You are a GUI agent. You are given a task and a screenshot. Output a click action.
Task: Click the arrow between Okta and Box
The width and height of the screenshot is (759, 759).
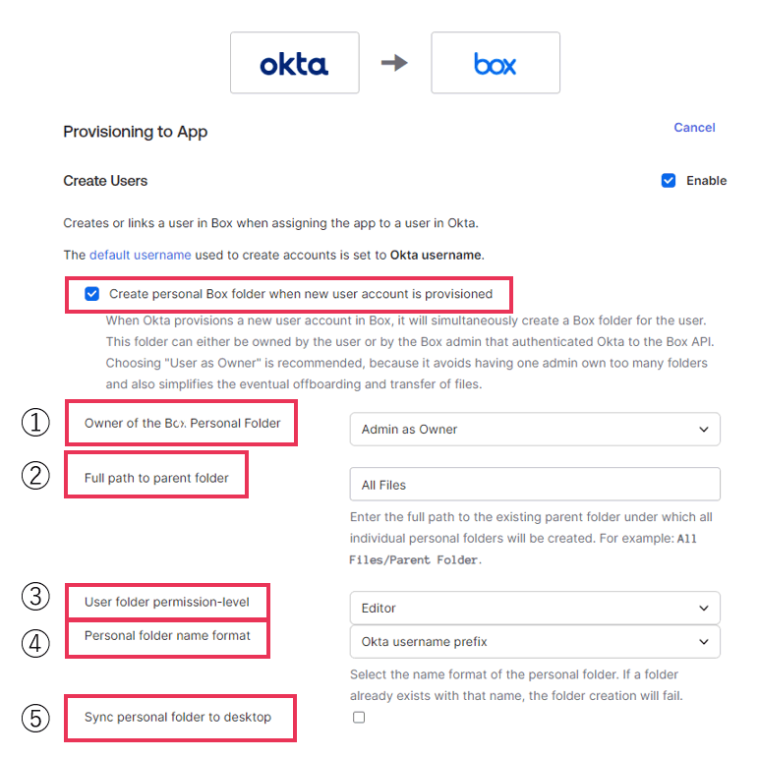pyautogui.click(x=394, y=63)
